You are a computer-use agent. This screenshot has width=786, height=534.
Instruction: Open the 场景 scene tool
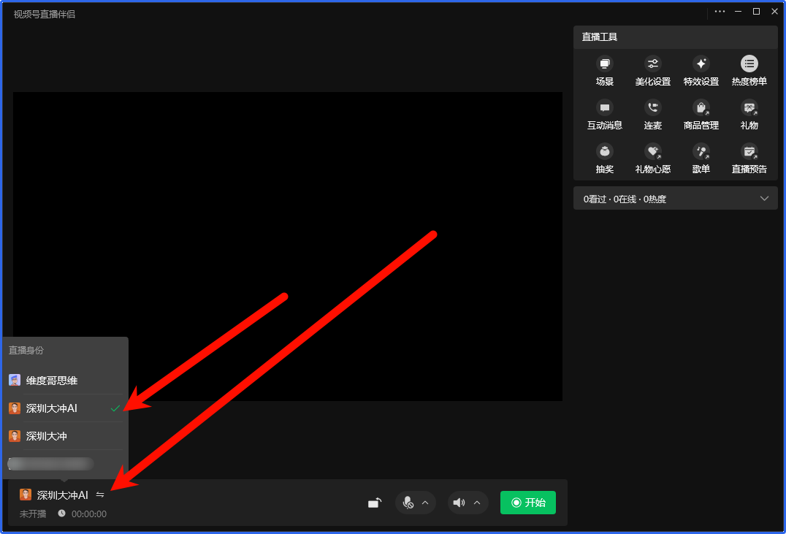(604, 64)
